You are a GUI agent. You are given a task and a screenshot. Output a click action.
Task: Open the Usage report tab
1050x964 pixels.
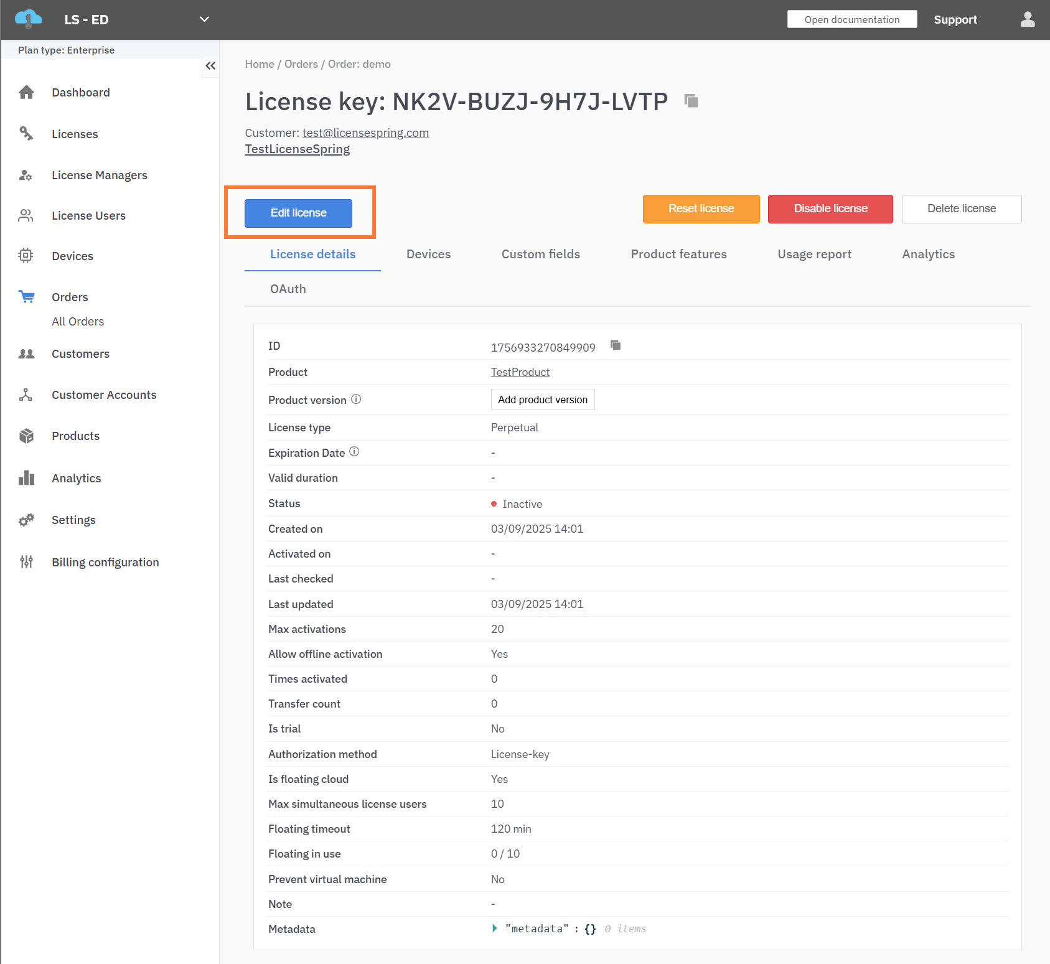[814, 254]
